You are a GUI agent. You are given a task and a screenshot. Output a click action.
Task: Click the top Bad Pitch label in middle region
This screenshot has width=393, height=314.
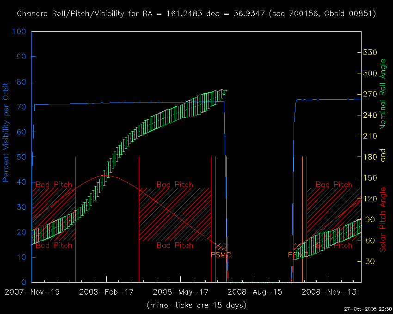pyautogui.click(x=175, y=185)
